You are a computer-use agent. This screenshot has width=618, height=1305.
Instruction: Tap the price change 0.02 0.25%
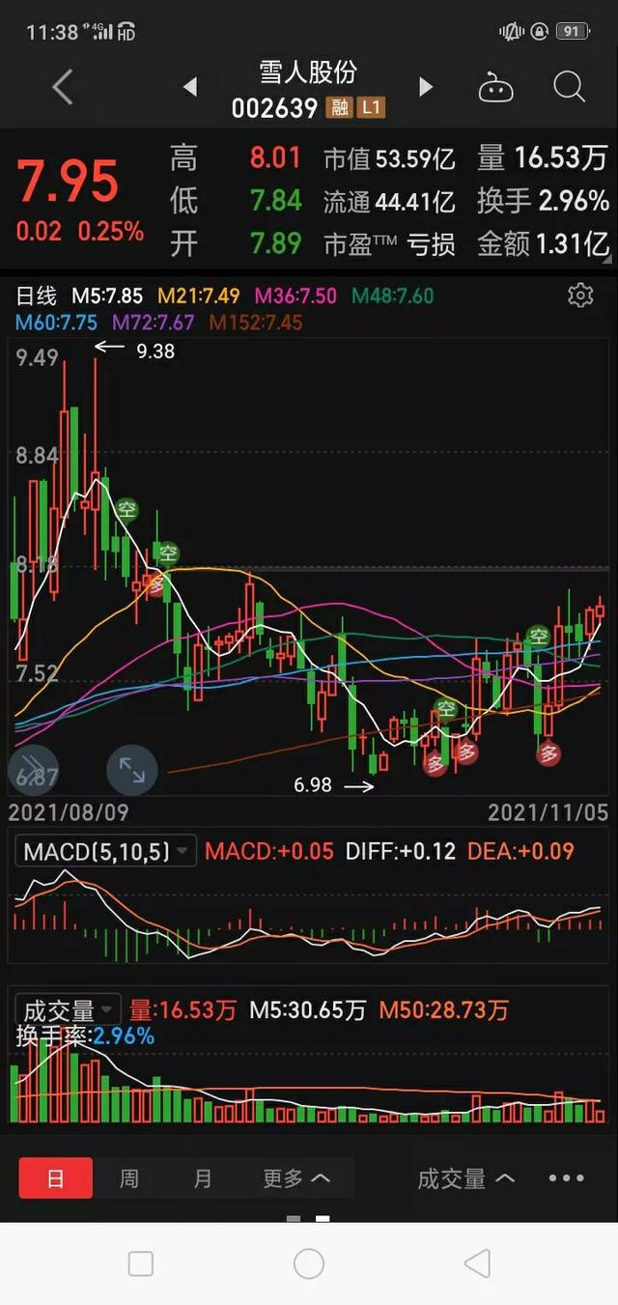[80, 232]
